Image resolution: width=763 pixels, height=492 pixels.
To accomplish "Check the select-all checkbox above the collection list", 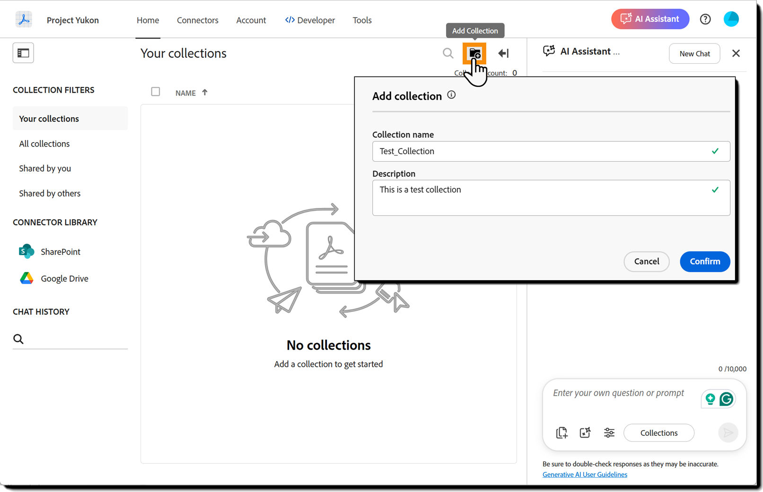I will tap(156, 92).
